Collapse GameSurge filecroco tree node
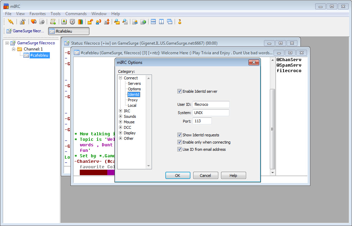 (7, 43)
